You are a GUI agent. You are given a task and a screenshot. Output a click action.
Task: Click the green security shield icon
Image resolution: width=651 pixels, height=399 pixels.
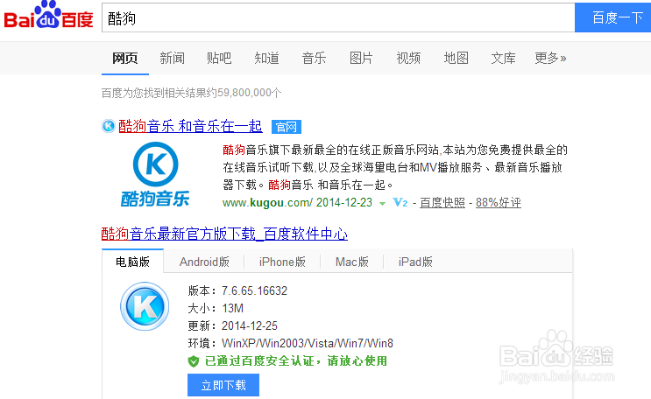pos(194,361)
